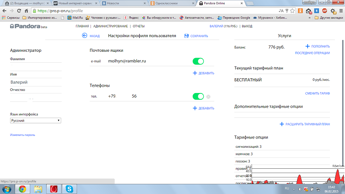Click the plus icon for РАСШИРИТЬ ТАРИФНЫЙ ПЛАН
This screenshot has width=345, height=194.
[x=281, y=124]
